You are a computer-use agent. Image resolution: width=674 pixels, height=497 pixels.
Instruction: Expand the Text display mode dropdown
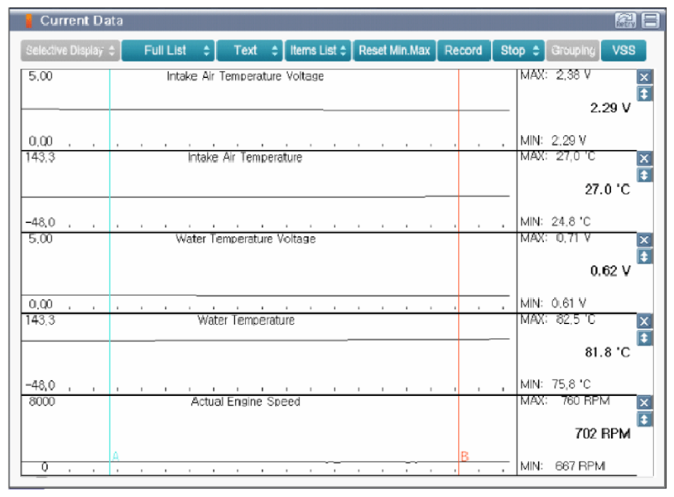click(x=249, y=51)
